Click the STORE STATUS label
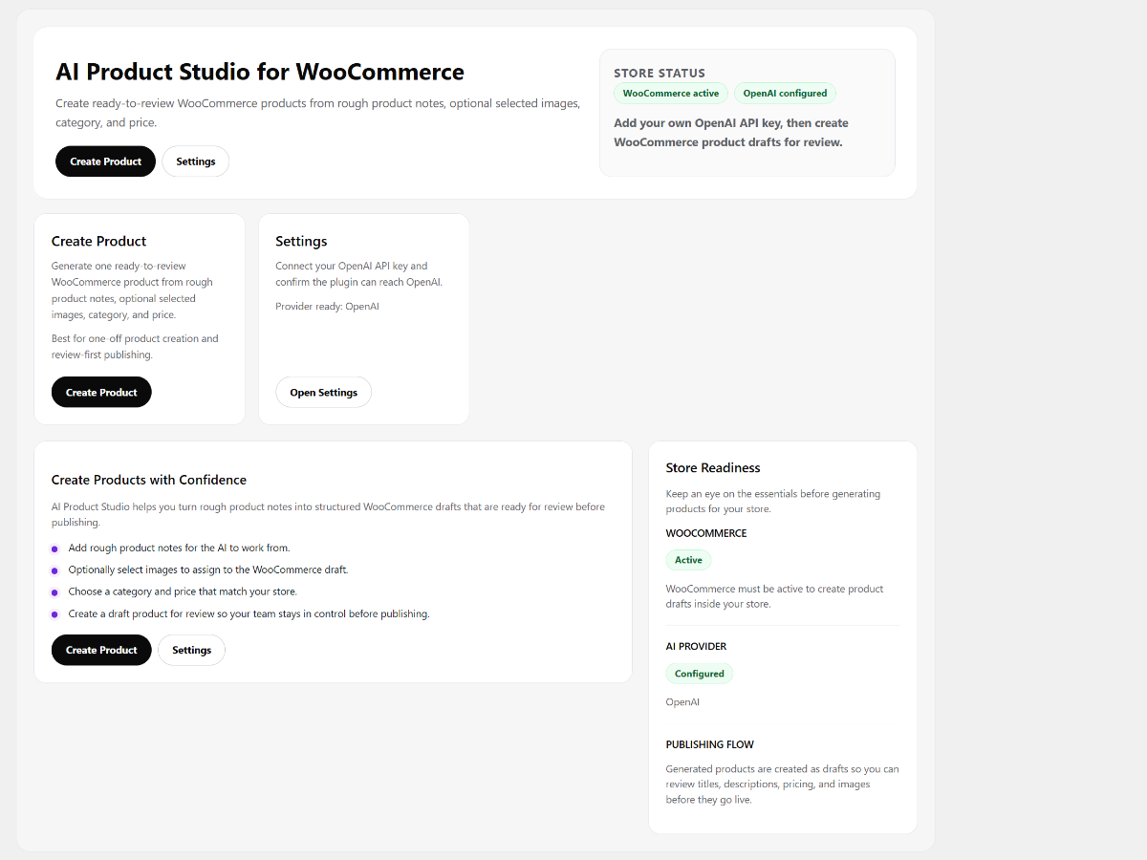This screenshot has height=860, width=1147. (660, 73)
